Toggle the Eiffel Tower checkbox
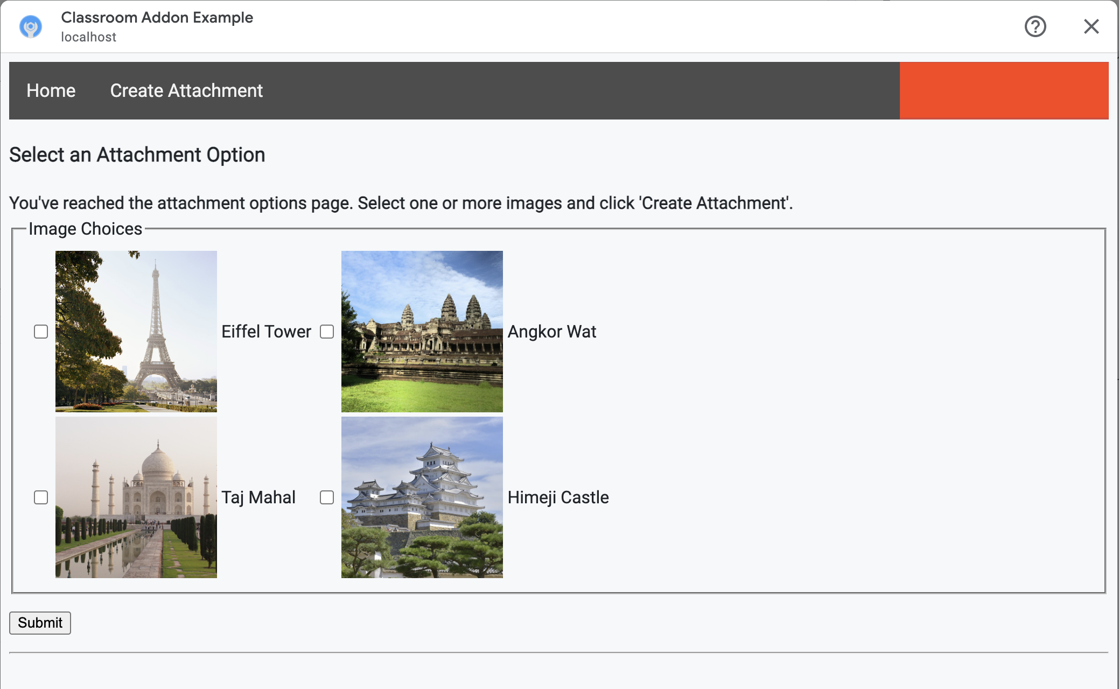The width and height of the screenshot is (1119, 689). tap(41, 330)
